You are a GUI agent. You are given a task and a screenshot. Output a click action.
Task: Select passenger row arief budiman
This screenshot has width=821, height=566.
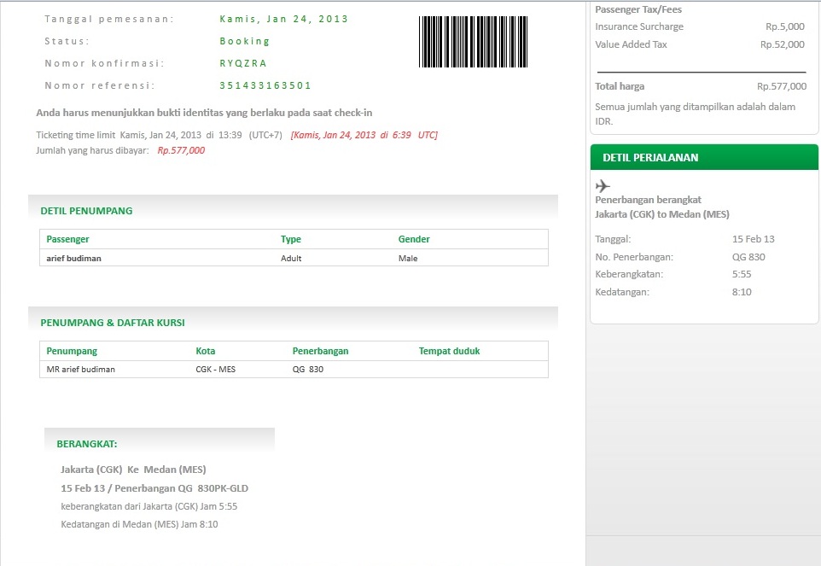click(x=77, y=258)
